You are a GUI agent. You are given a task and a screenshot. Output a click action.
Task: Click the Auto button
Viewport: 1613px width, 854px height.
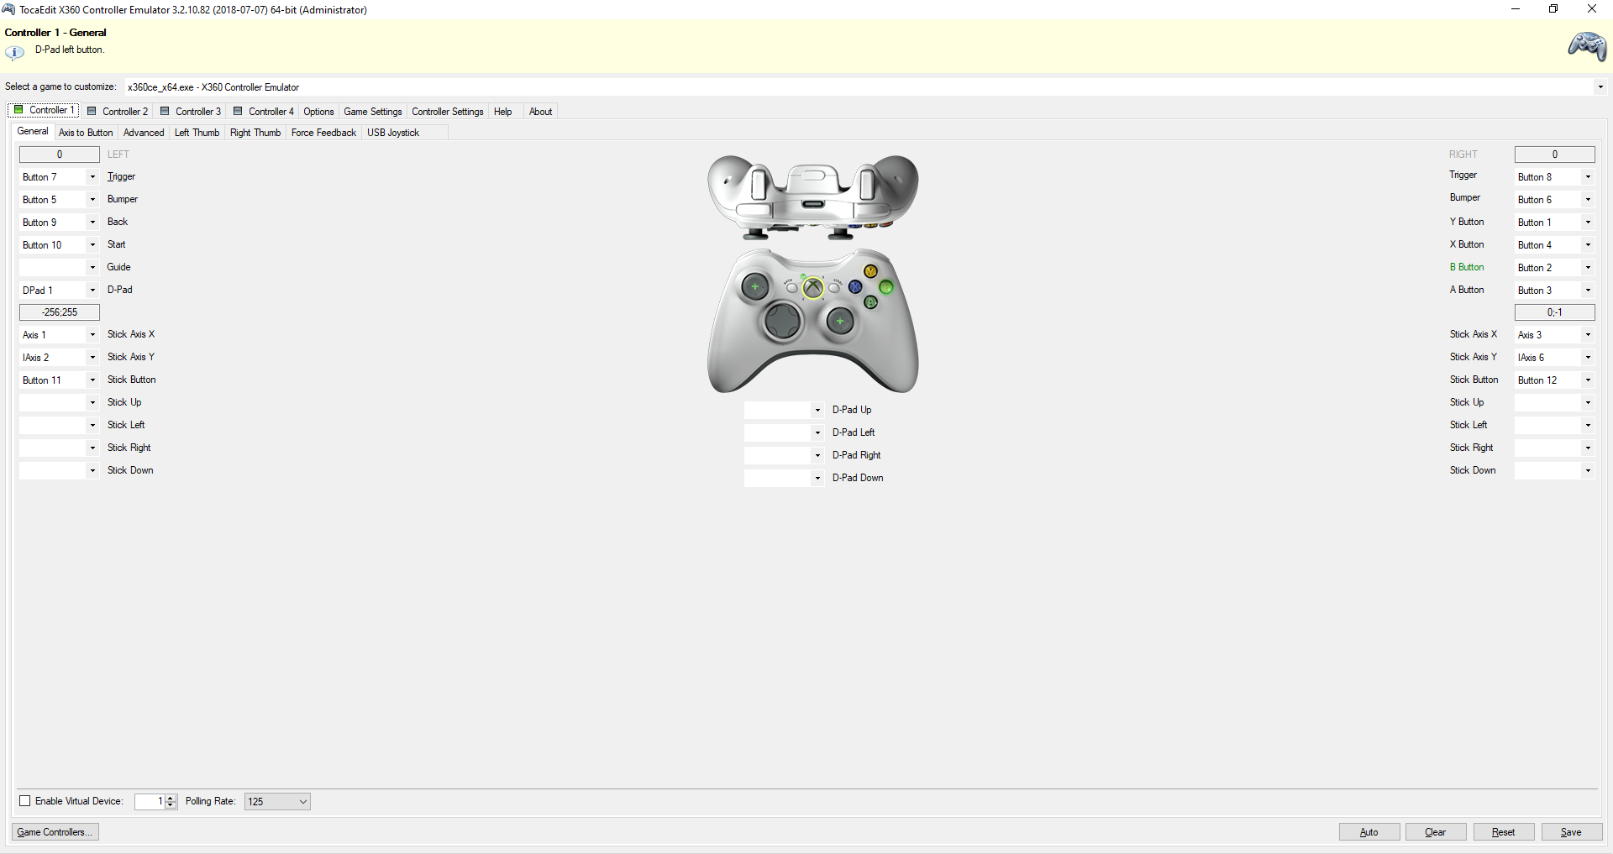click(1369, 832)
